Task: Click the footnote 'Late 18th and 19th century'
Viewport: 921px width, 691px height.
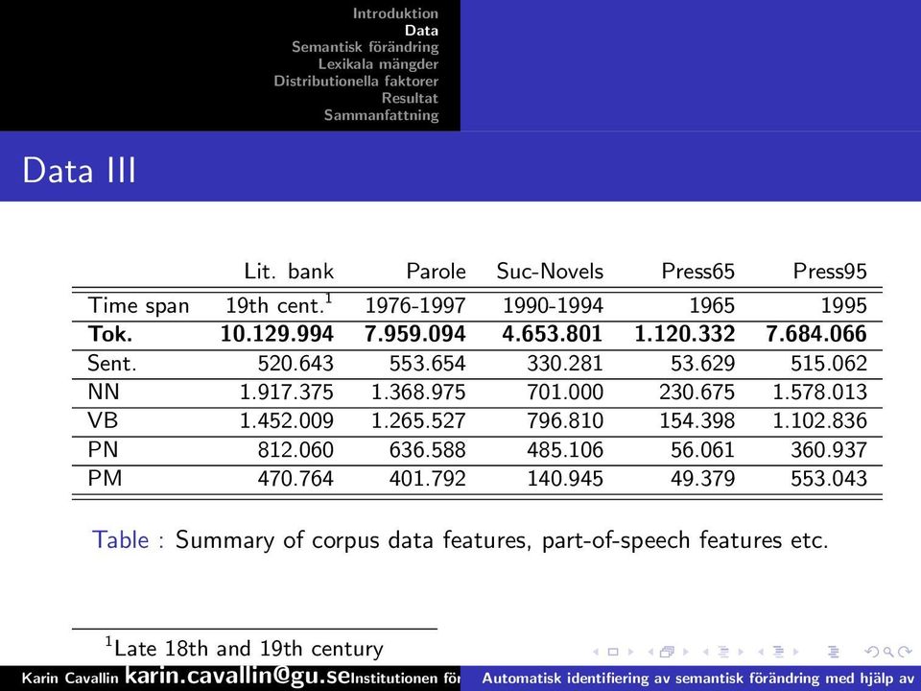Action: click(245, 648)
